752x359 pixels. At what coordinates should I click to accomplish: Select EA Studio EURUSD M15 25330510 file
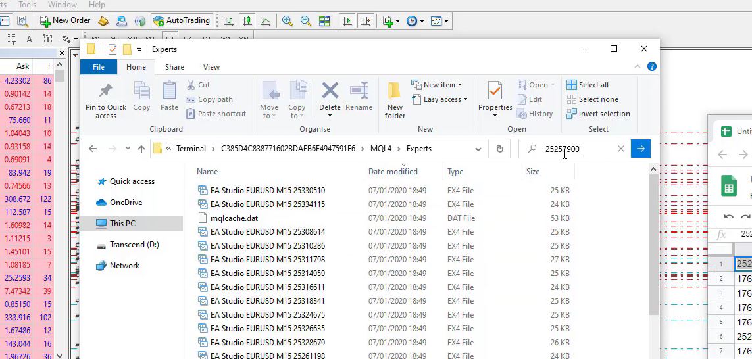pos(261,190)
